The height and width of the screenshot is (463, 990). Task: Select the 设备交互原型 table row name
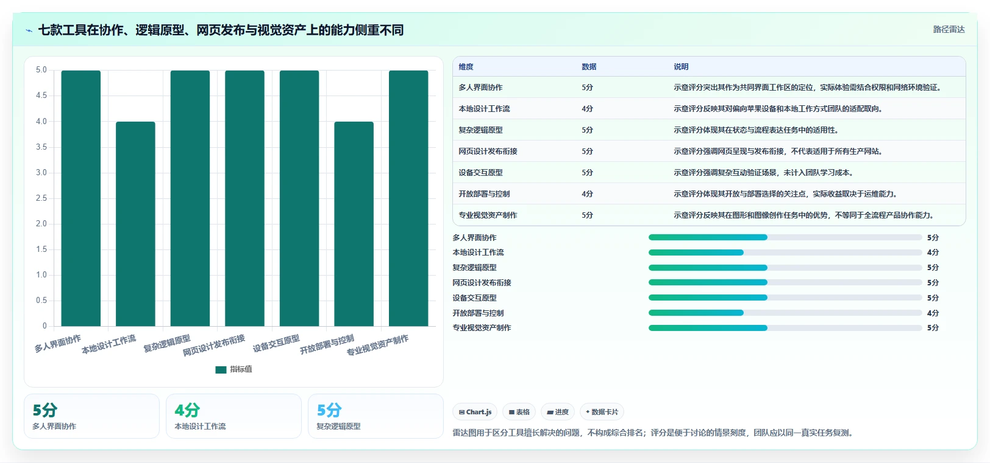pos(480,173)
